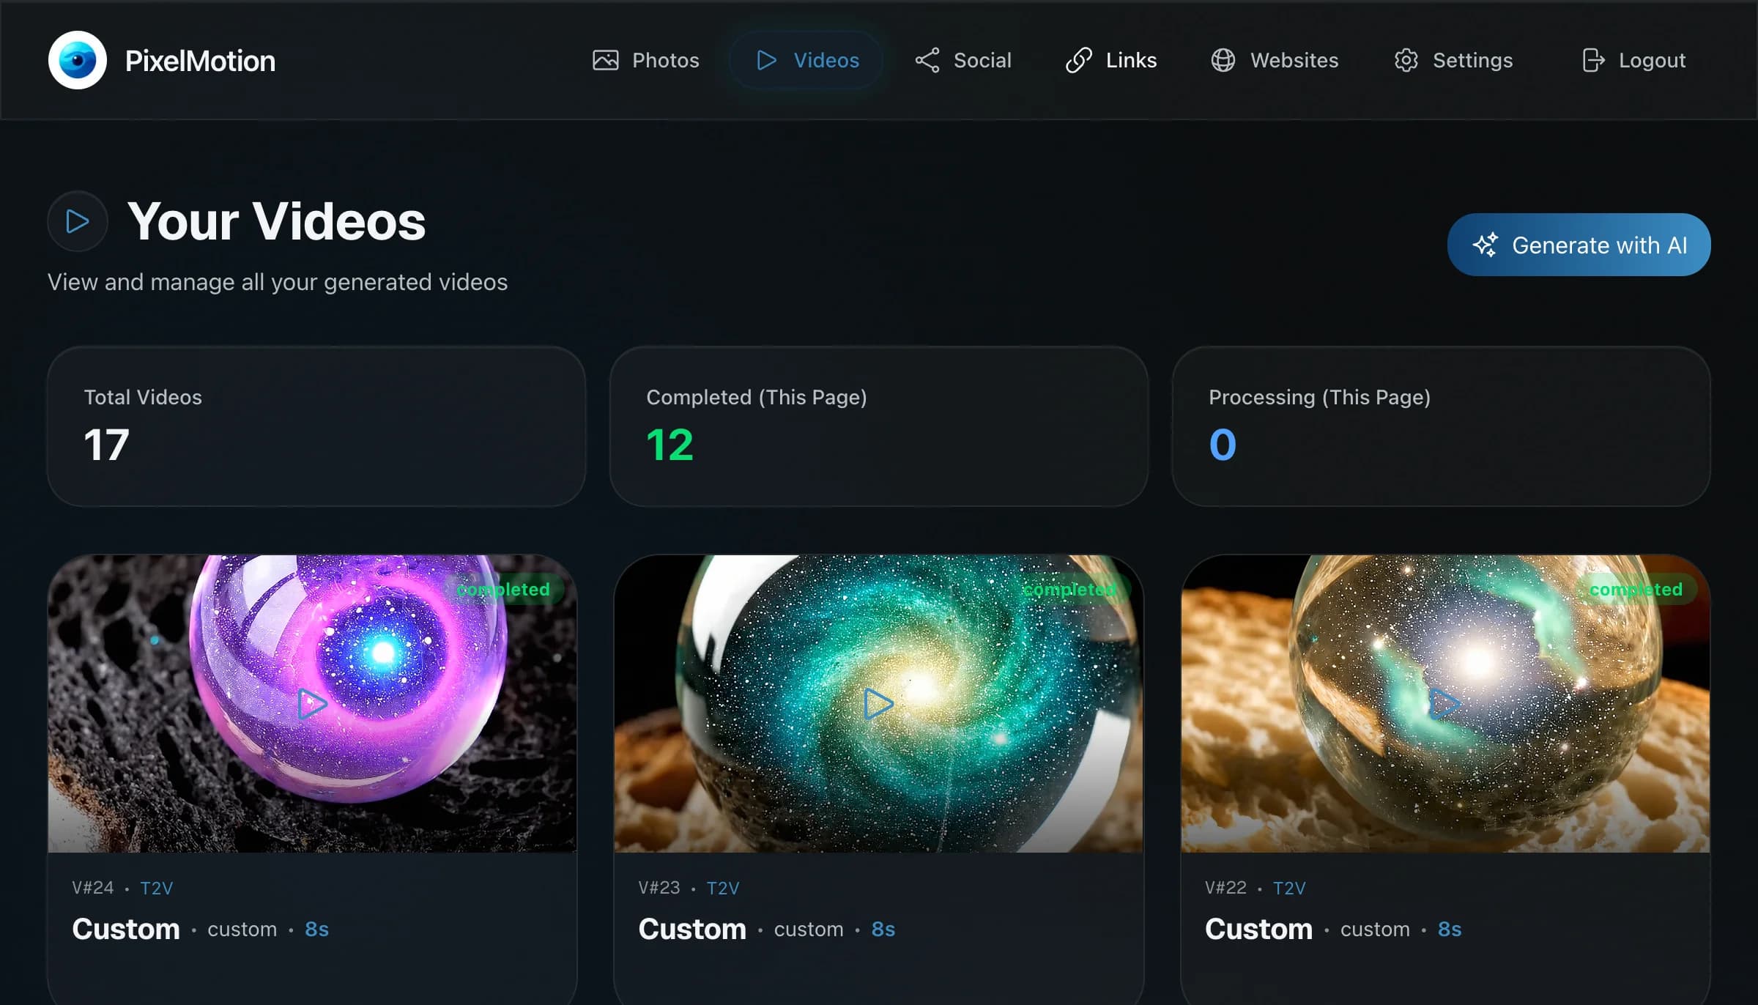Click the completed badge on video V#22
Screen dimensions: 1758x1005
click(x=1635, y=588)
